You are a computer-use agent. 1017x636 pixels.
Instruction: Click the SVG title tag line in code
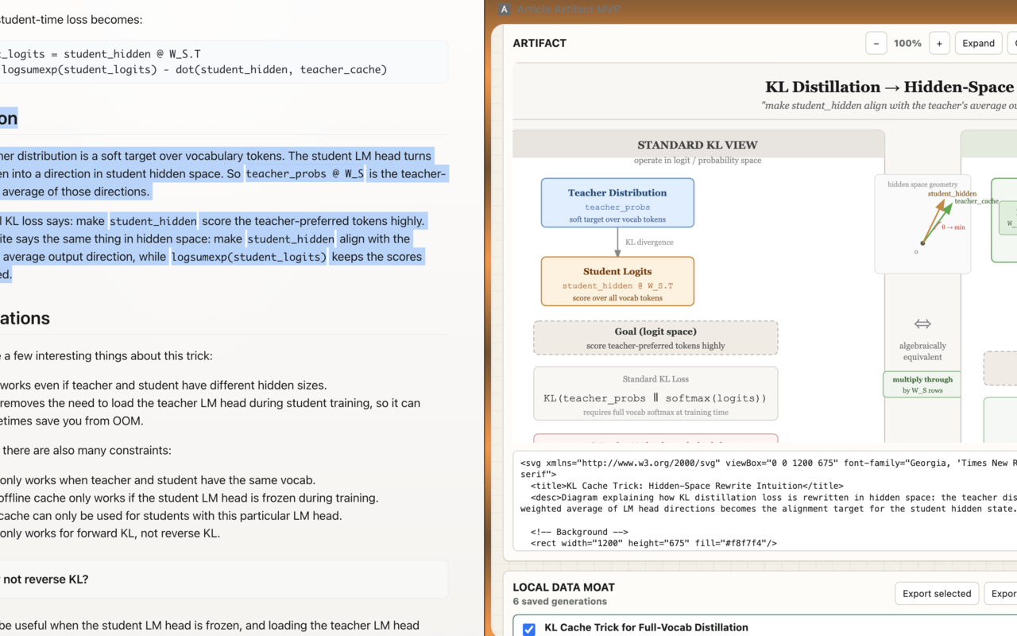(x=686, y=486)
